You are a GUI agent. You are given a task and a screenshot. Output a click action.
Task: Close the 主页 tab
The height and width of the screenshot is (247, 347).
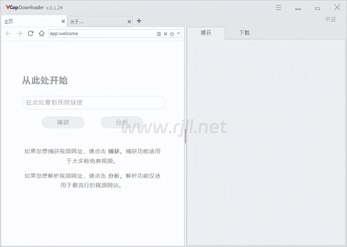[x=63, y=21]
